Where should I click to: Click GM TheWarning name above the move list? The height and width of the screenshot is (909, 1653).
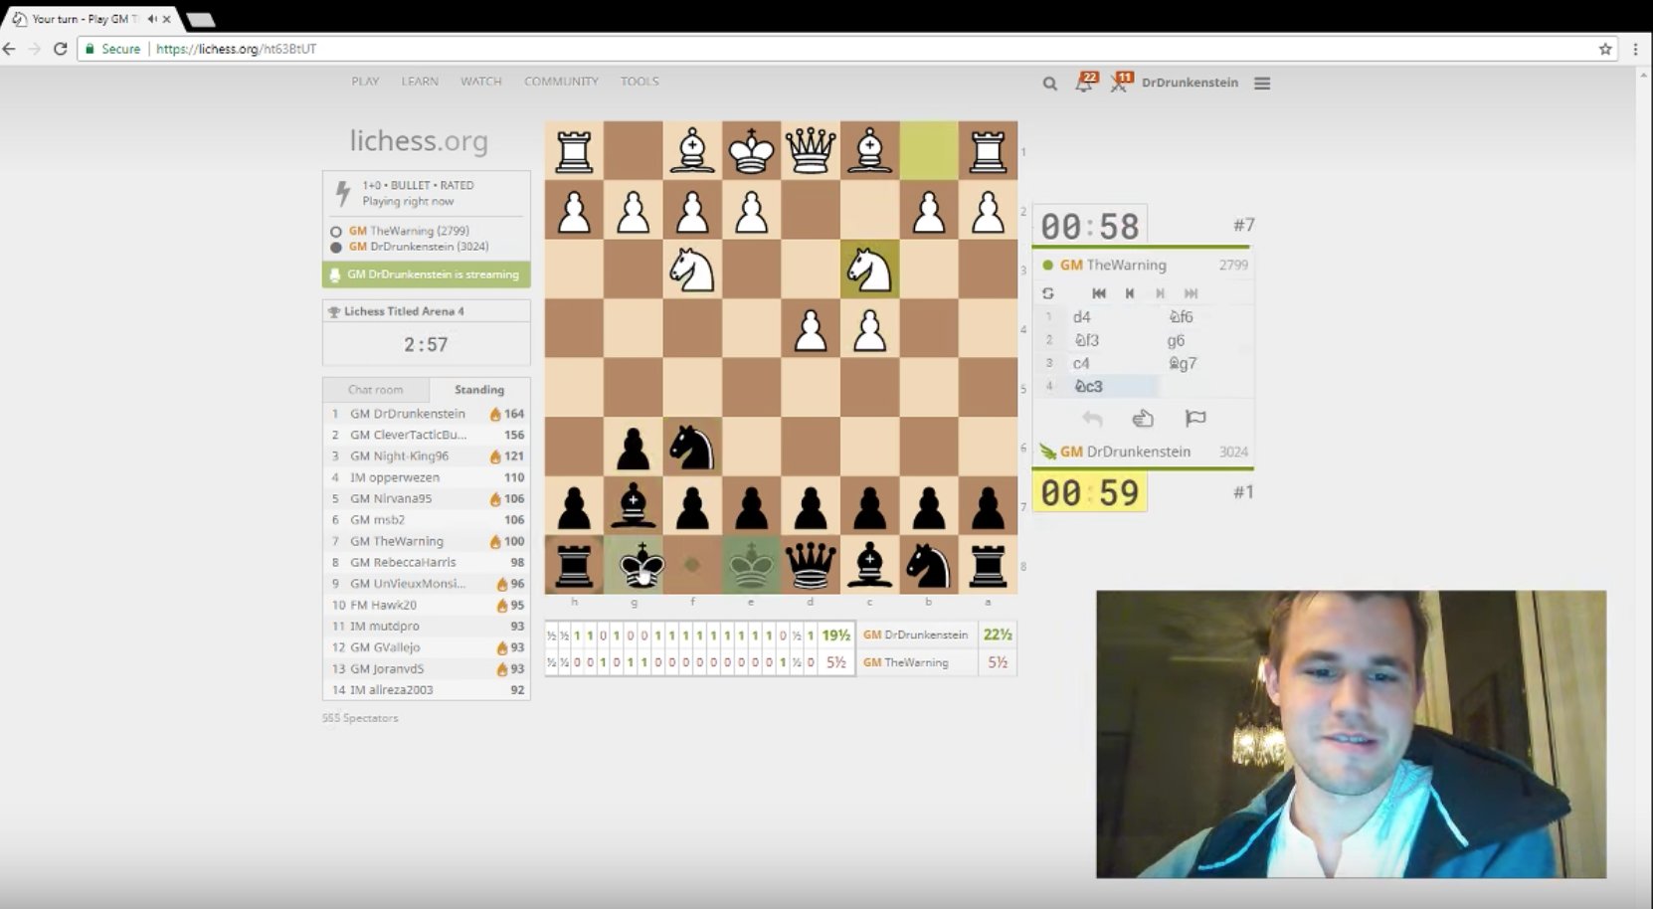[x=1113, y=266]
